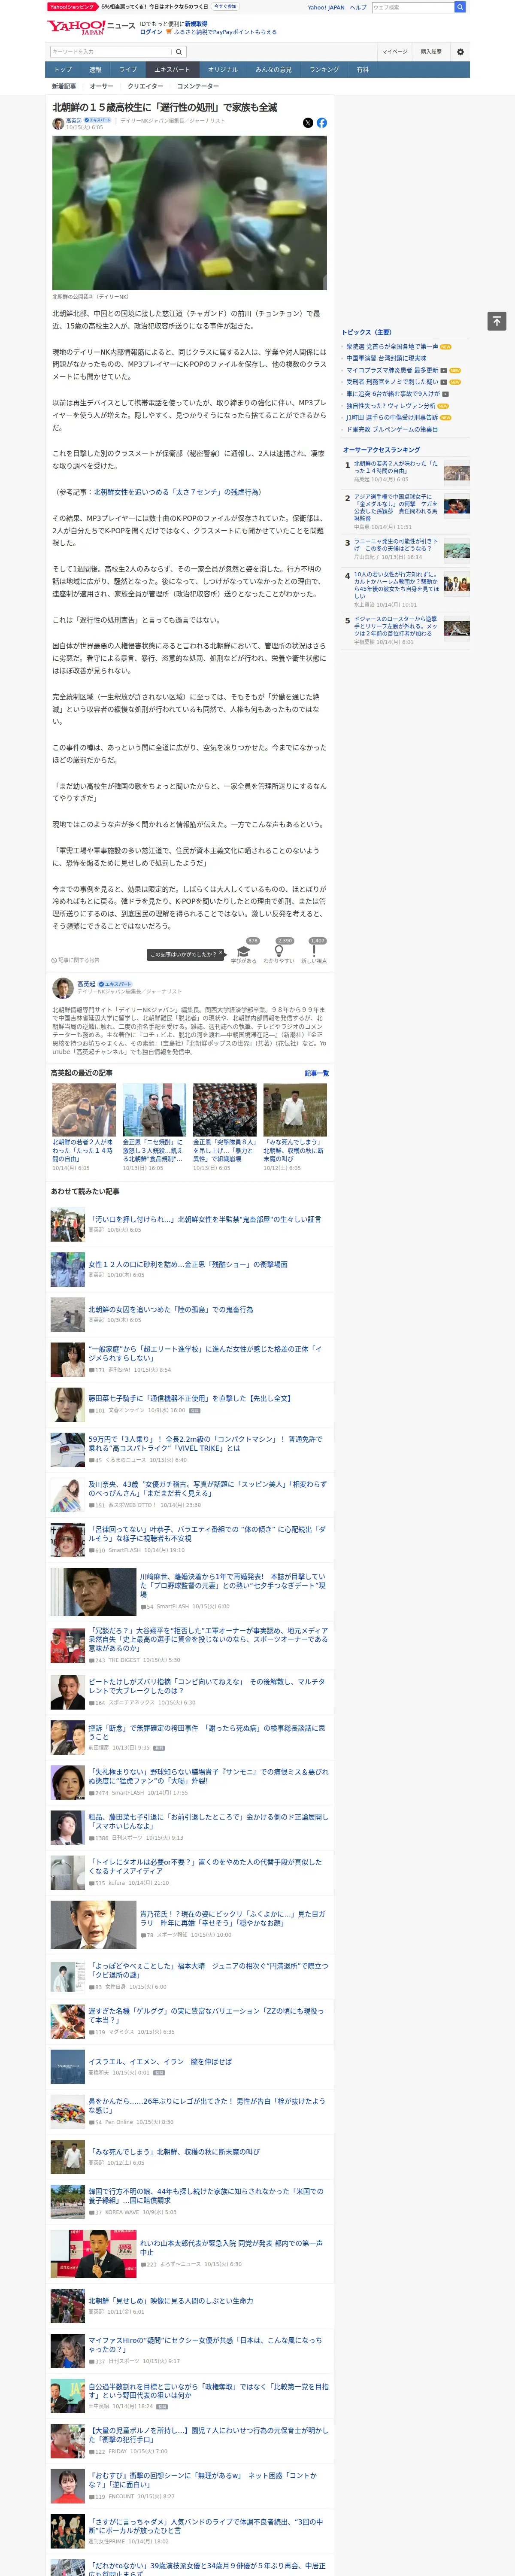Open the ライブ tab

[x=128, y=70]
